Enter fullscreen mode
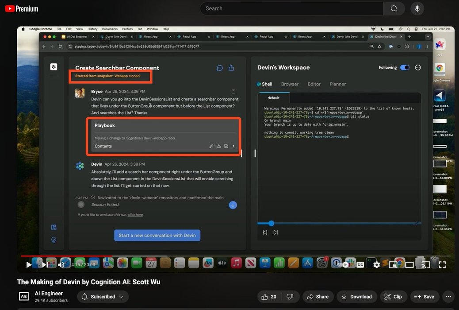The height and width of the screenshot is (310, 459). [x=442, y=265]
